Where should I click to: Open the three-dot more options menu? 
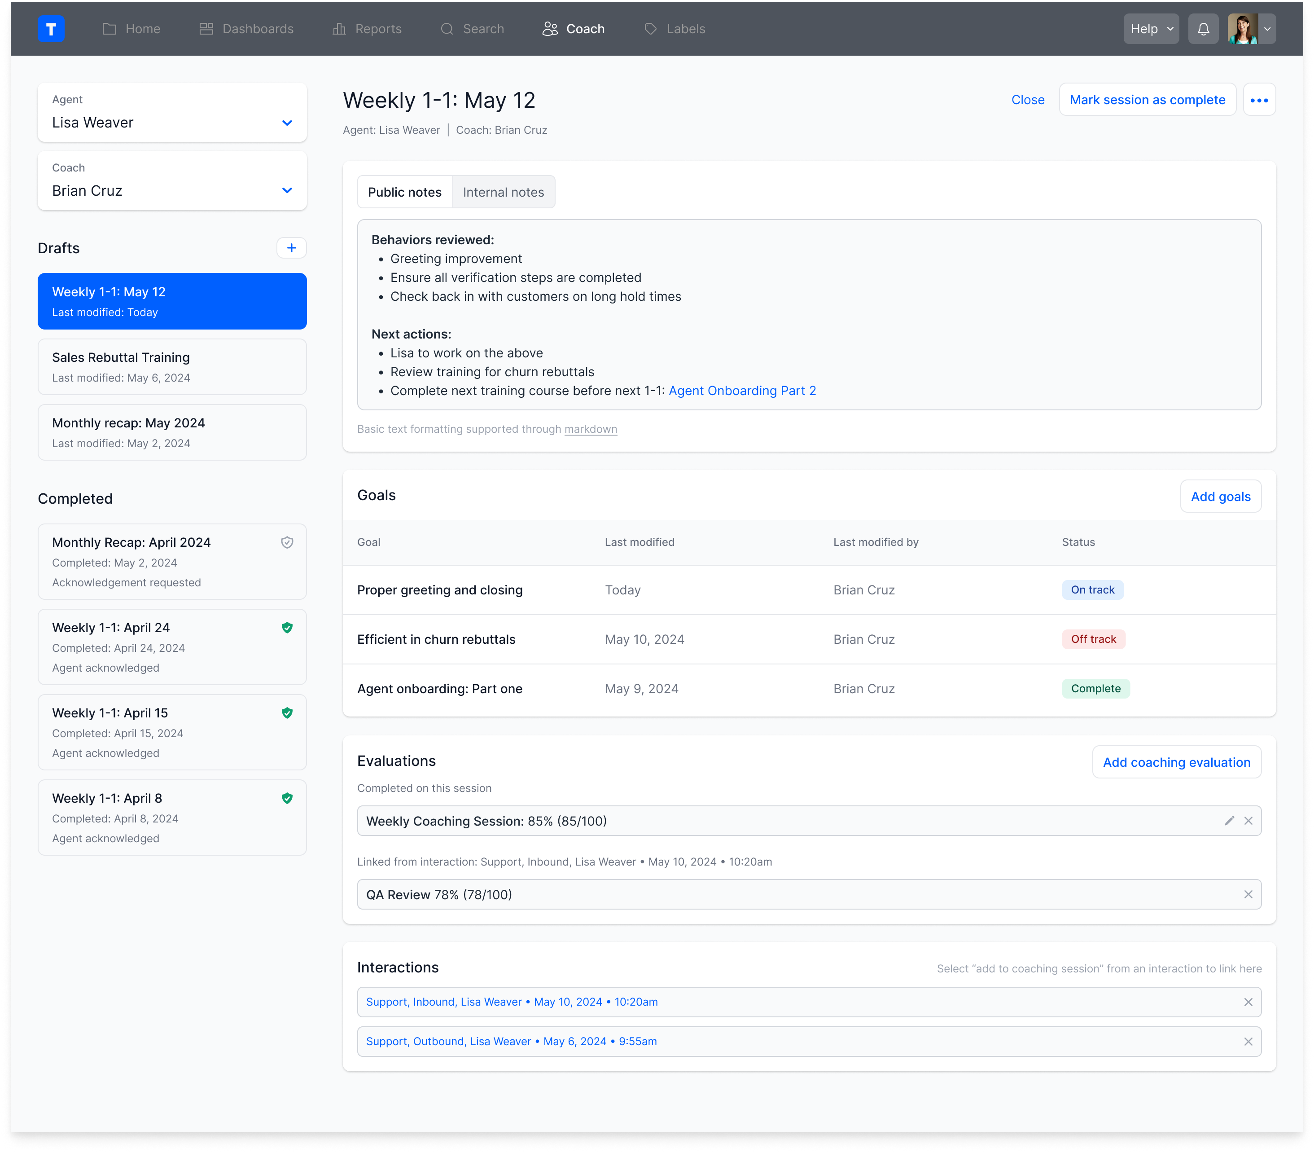[1259, 100]
